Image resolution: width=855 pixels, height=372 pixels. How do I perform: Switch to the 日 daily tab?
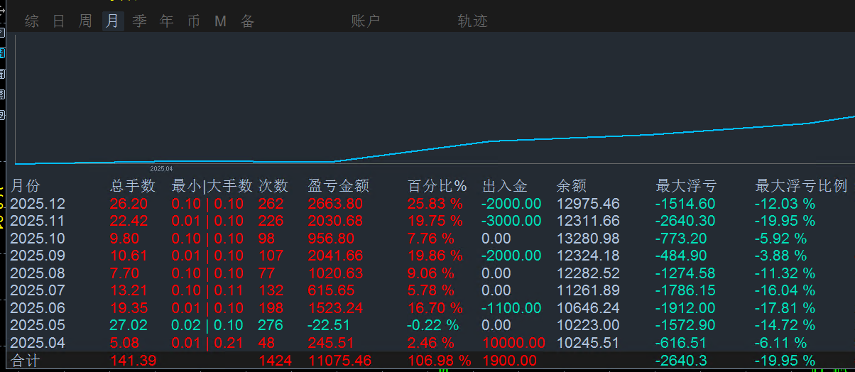(x=59, y=21)
